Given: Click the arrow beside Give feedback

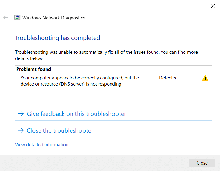Looking at the screenshot, I should (x=21, y=114).
